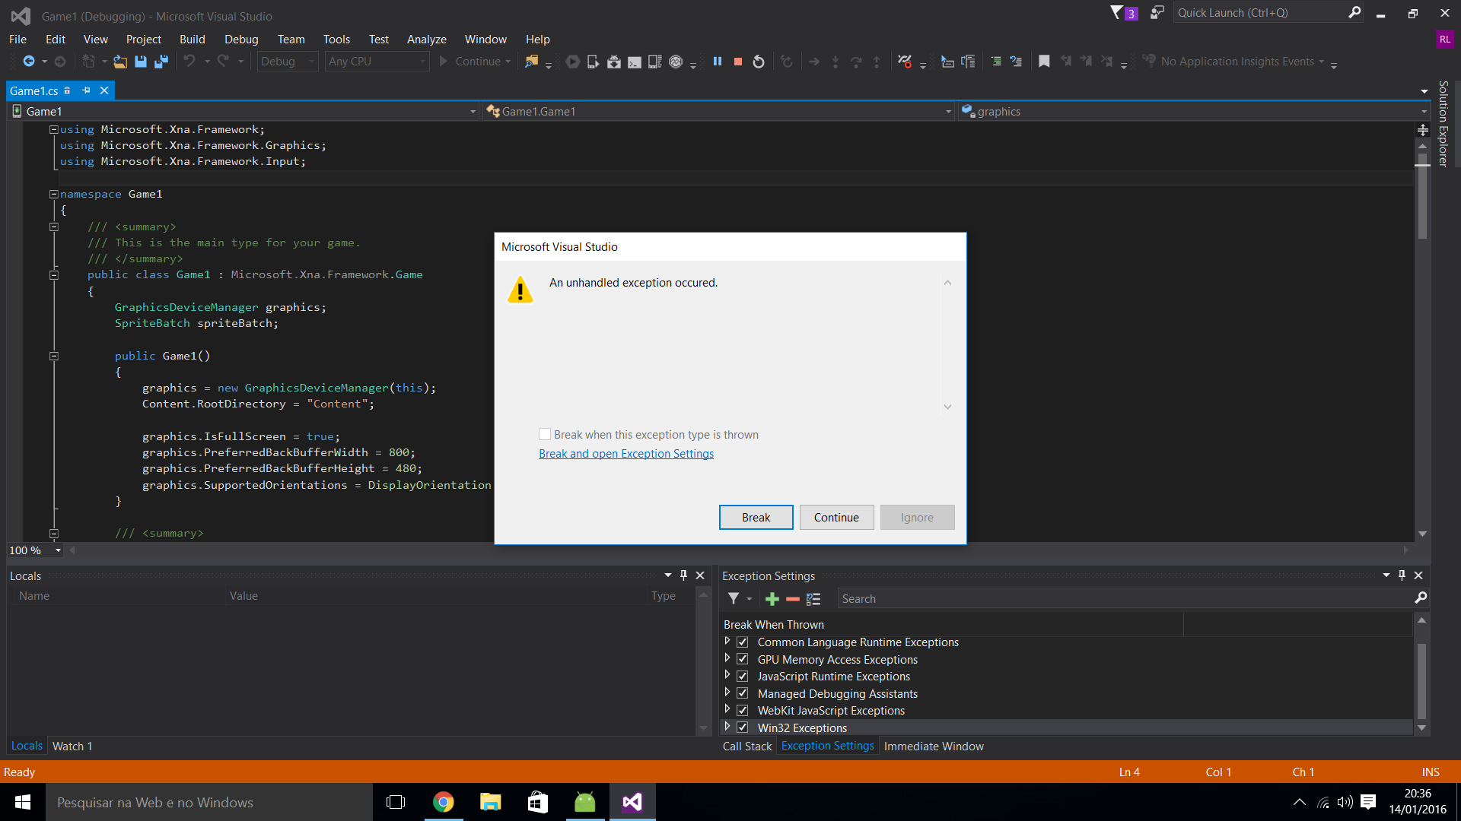
Task: Restart the debug session icon
Action: (759, 62)
